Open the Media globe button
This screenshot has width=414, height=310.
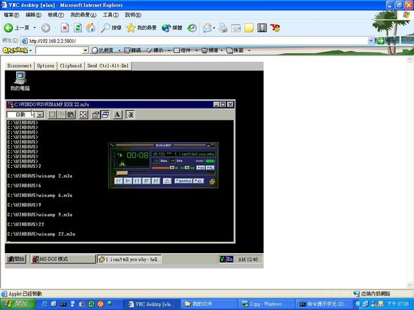[x=172, y=28]
